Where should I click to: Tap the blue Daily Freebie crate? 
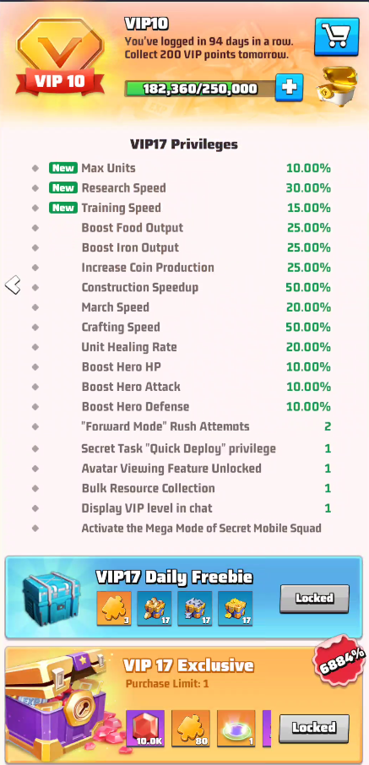52,596
